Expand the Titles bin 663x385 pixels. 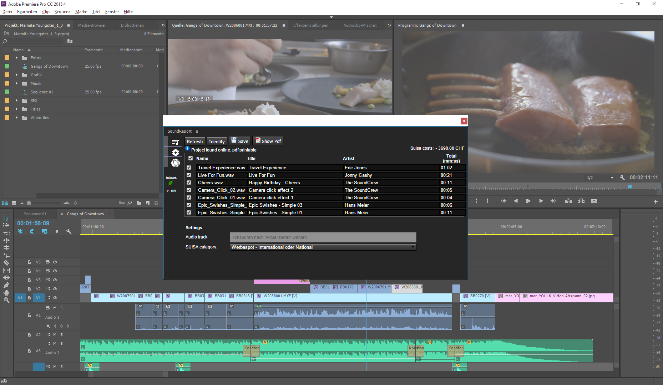tap(16, 109)
